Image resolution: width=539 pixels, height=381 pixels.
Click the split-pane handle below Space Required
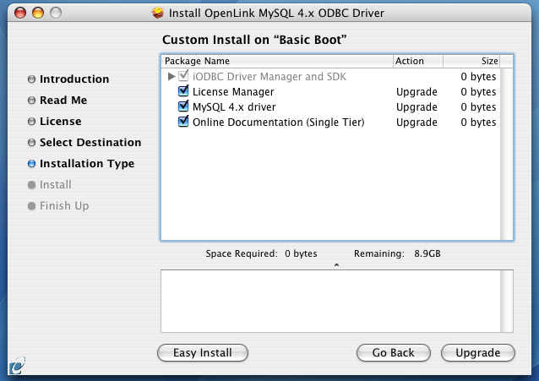point(336,265)
